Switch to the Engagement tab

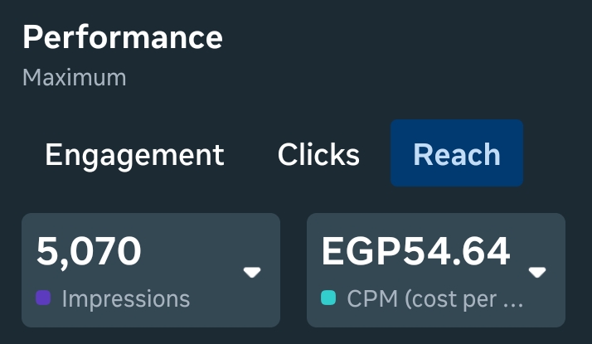[134, 155]
